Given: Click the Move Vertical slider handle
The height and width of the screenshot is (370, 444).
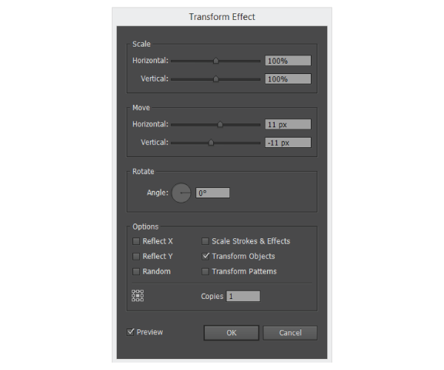Looking at the screenshot, I should tap(211, 142).
